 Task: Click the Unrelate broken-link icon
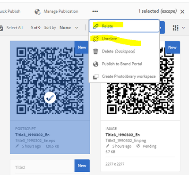point(95,39)
